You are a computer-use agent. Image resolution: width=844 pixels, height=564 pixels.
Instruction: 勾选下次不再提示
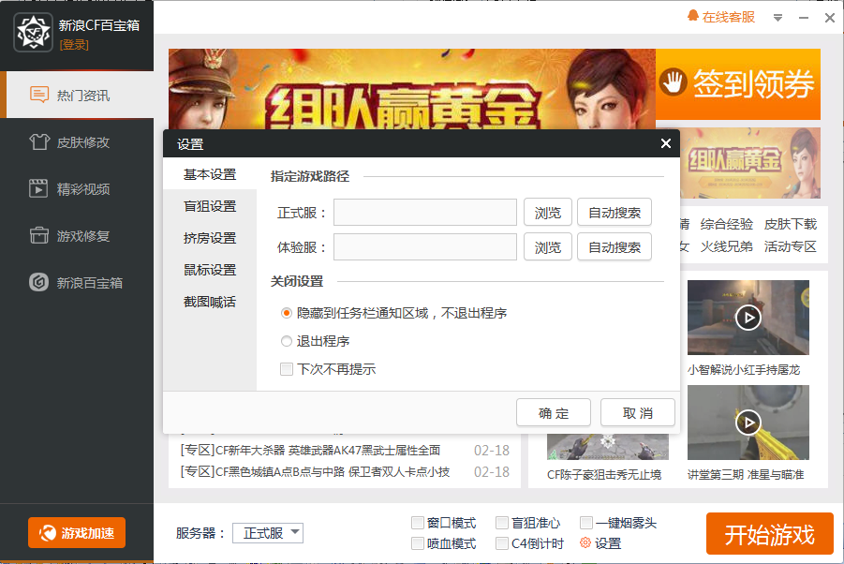287,368
